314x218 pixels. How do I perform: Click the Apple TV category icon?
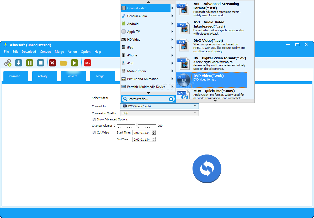click(x=124, y=32)
